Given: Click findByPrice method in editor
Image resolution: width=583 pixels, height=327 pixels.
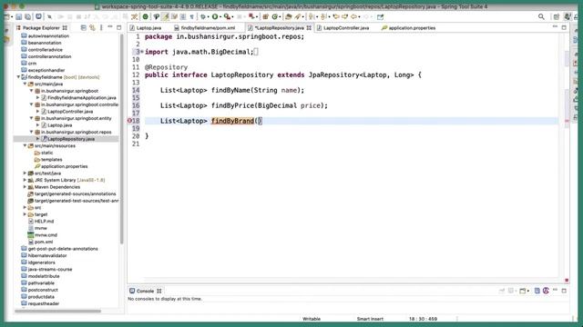Looking at the screenshot, I should click(x=233, y=105).
